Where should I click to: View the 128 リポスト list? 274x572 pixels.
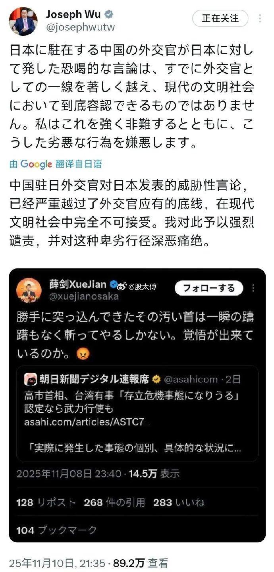[x=46, y=502]
